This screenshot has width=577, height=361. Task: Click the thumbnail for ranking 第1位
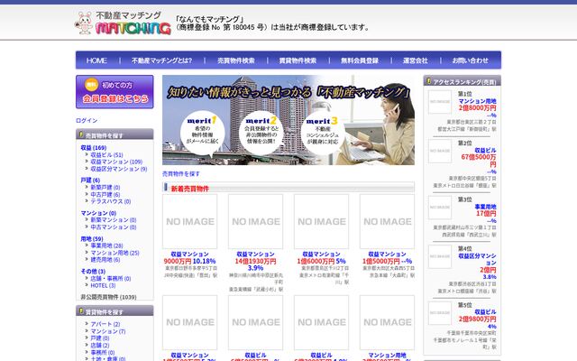(x=440, y=102)
